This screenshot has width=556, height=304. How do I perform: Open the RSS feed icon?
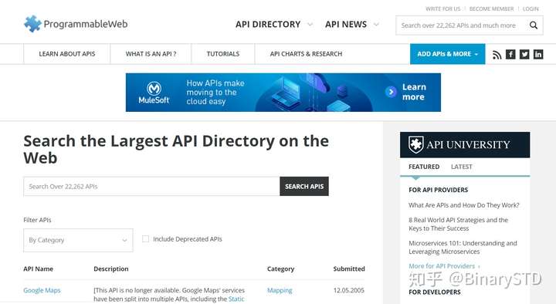click(497, 55)
